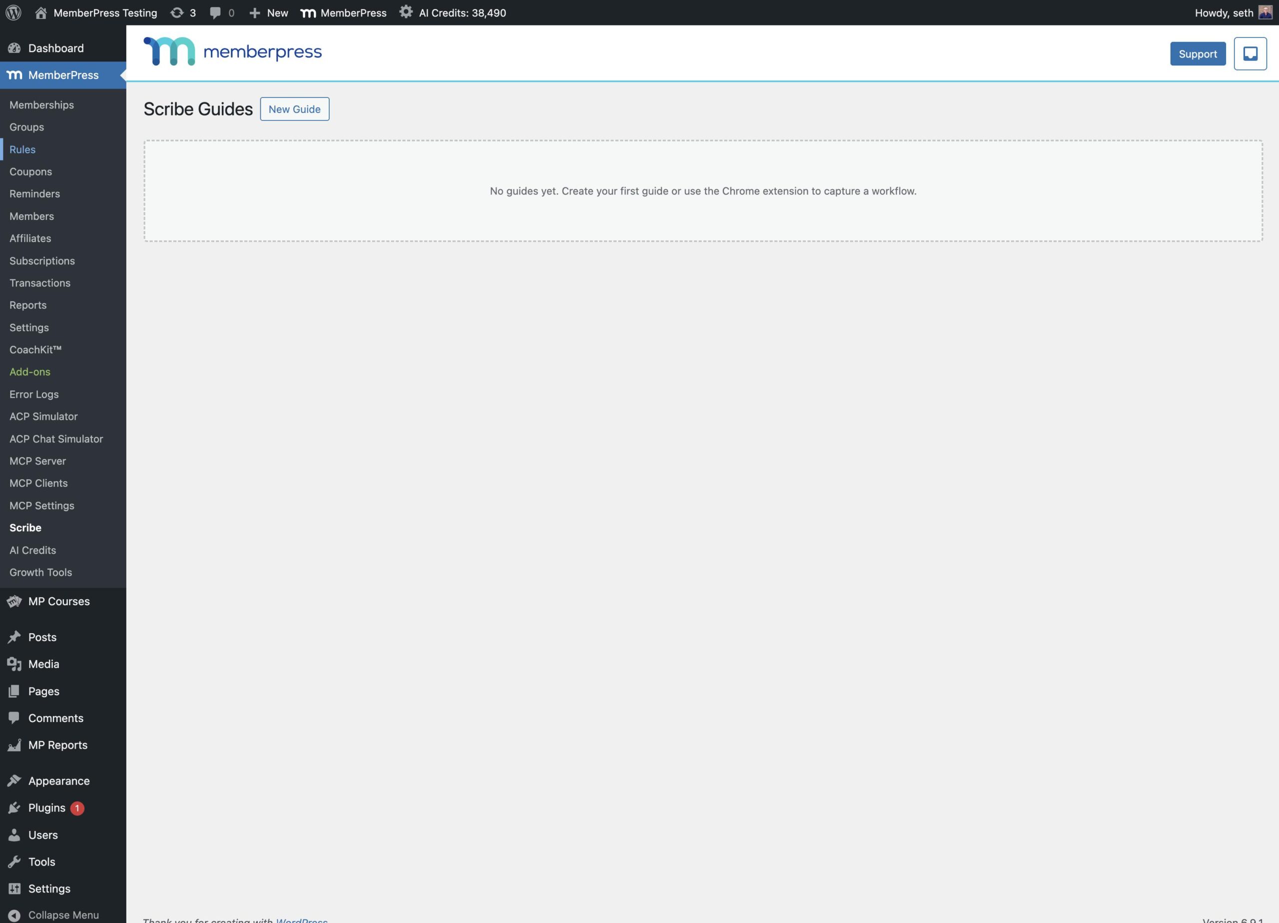Viewport: 1279px width, 923px height.
Task: Click the inbox icon button beside Support
Action: click(x=1250, y=53)
